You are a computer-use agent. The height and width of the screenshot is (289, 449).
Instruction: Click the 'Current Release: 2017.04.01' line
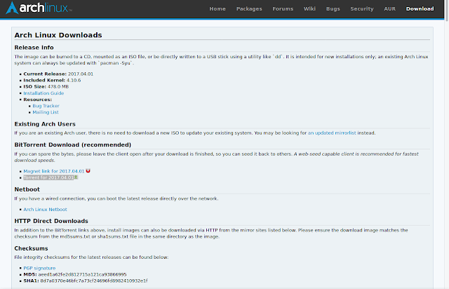pyautogui.click(x=58, y=74)
